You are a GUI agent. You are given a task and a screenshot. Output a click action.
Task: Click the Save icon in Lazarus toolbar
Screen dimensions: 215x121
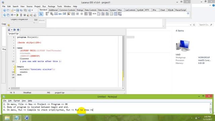tap(17, 10)
